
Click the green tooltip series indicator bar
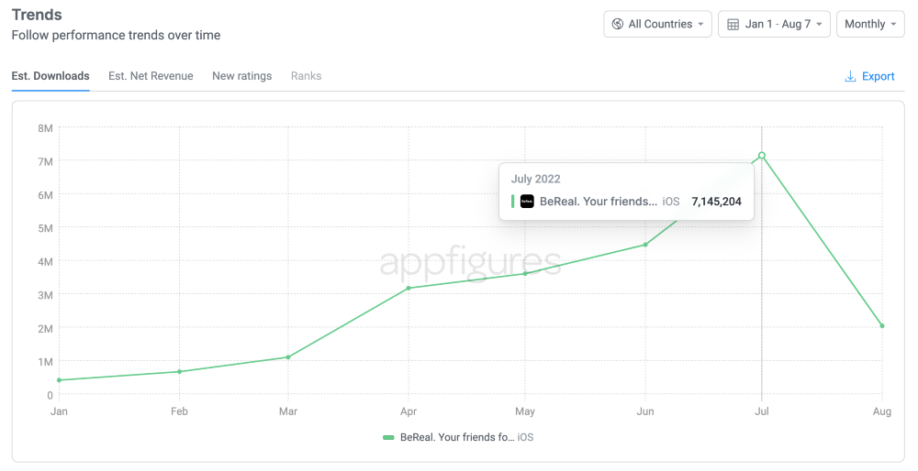point(512,202)
